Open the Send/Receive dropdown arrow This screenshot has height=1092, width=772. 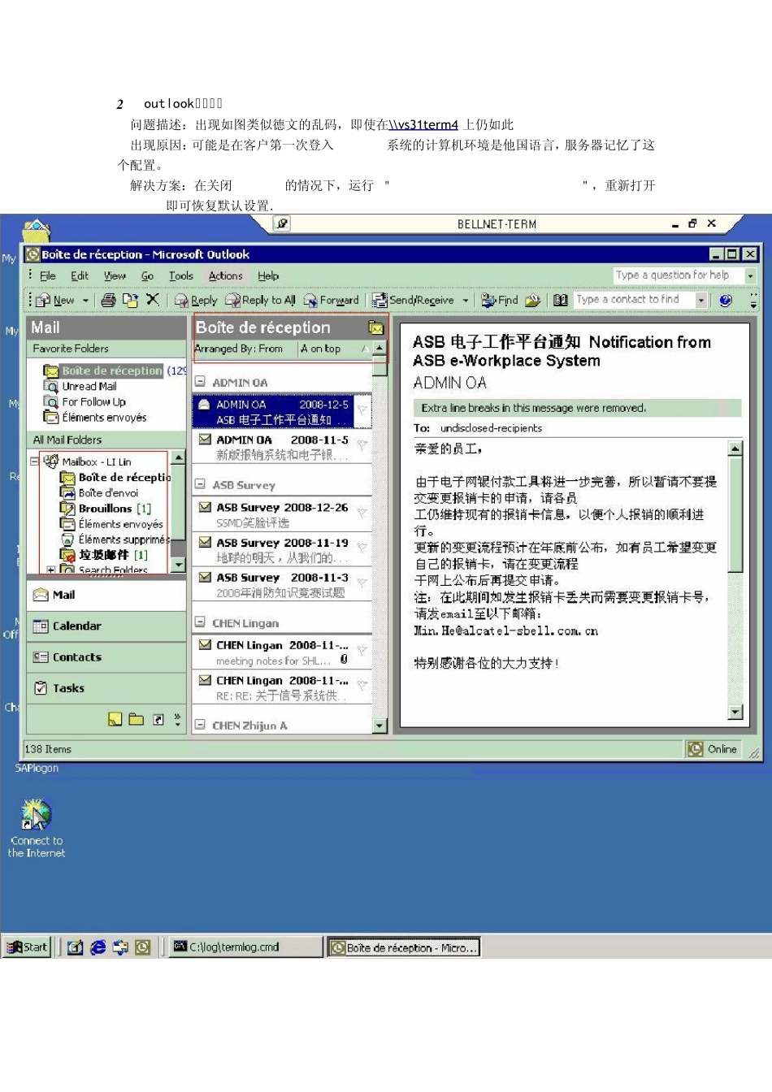(465, 300)
